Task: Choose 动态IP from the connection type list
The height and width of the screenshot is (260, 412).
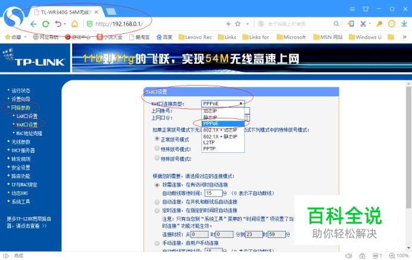Action: [x=223, y=111]
